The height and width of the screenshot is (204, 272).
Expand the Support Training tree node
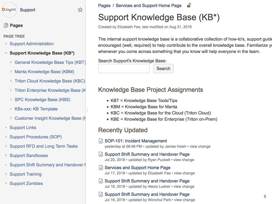(x=6, y=174)
